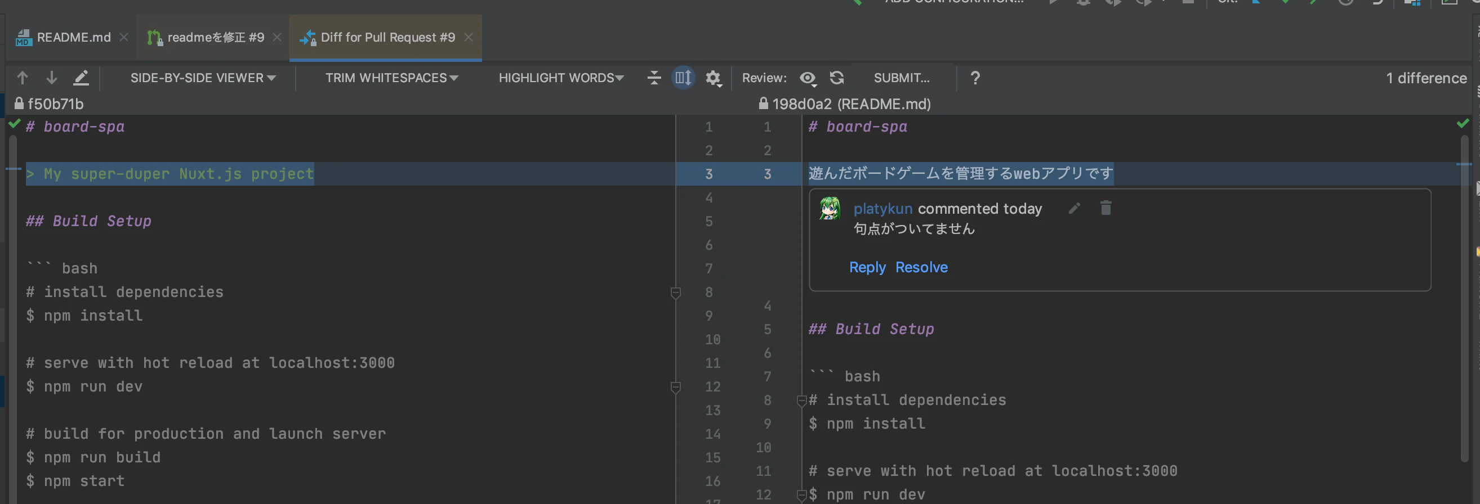Open diff settings gear icon
Screen dimensions: 1480x504
point(713,78)
